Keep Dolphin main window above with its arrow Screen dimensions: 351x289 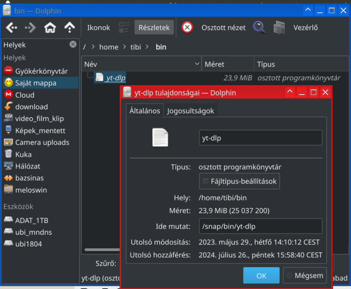[x=308, y=10]
